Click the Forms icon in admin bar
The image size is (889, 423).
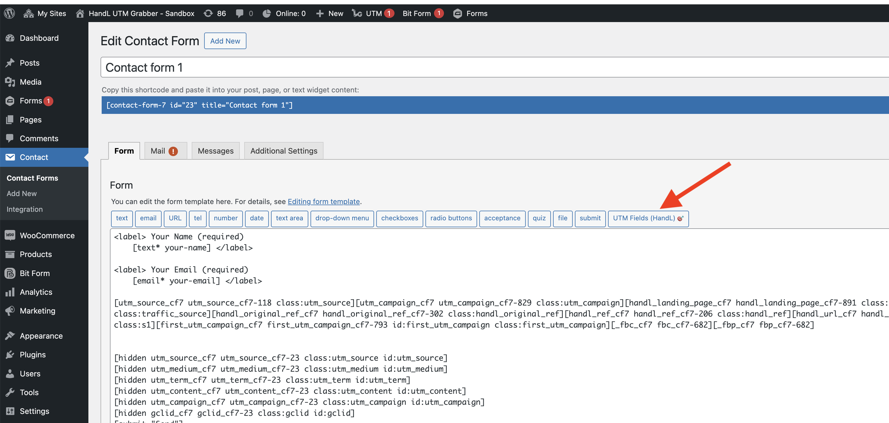pyautogui.click(x=457, y=14)
